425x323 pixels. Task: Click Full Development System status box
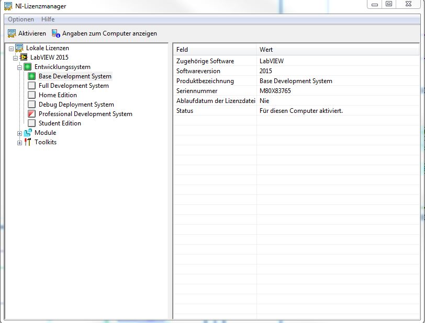pos(32,86)
